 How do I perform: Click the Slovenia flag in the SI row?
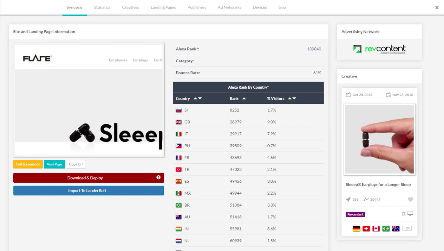[x=179, y=110]
